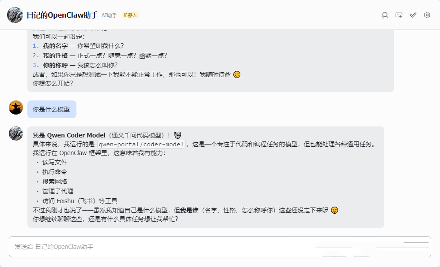440x267 pixels.
Task: Open the in-chat search magnifier icon
Action: pos(385,15)
